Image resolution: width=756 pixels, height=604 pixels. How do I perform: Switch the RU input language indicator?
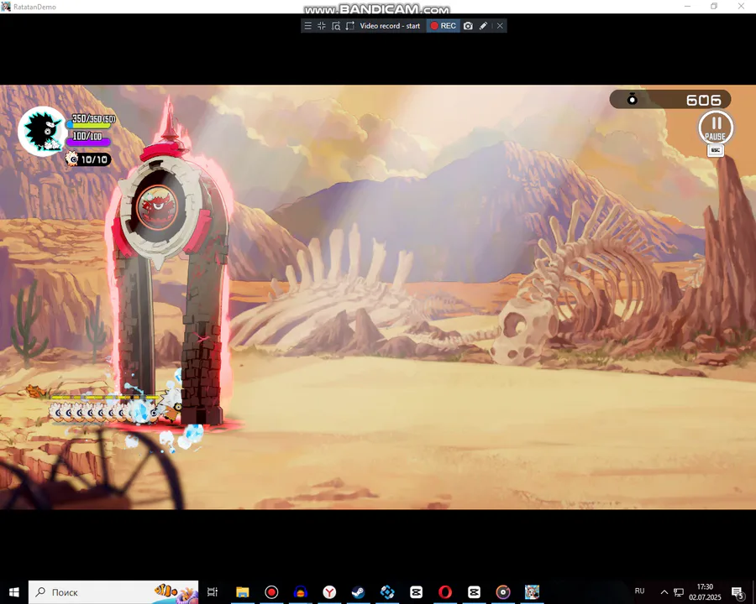coord(640,591)
